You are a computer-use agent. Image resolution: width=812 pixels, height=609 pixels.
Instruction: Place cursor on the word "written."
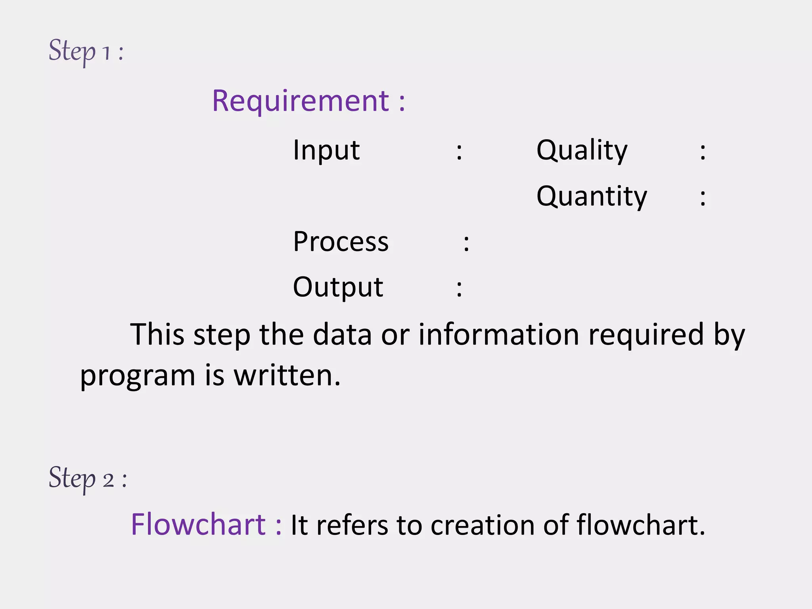287,375
